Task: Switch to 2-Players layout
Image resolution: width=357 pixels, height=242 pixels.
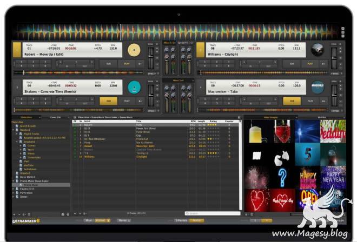Action: tap(181, 220)
